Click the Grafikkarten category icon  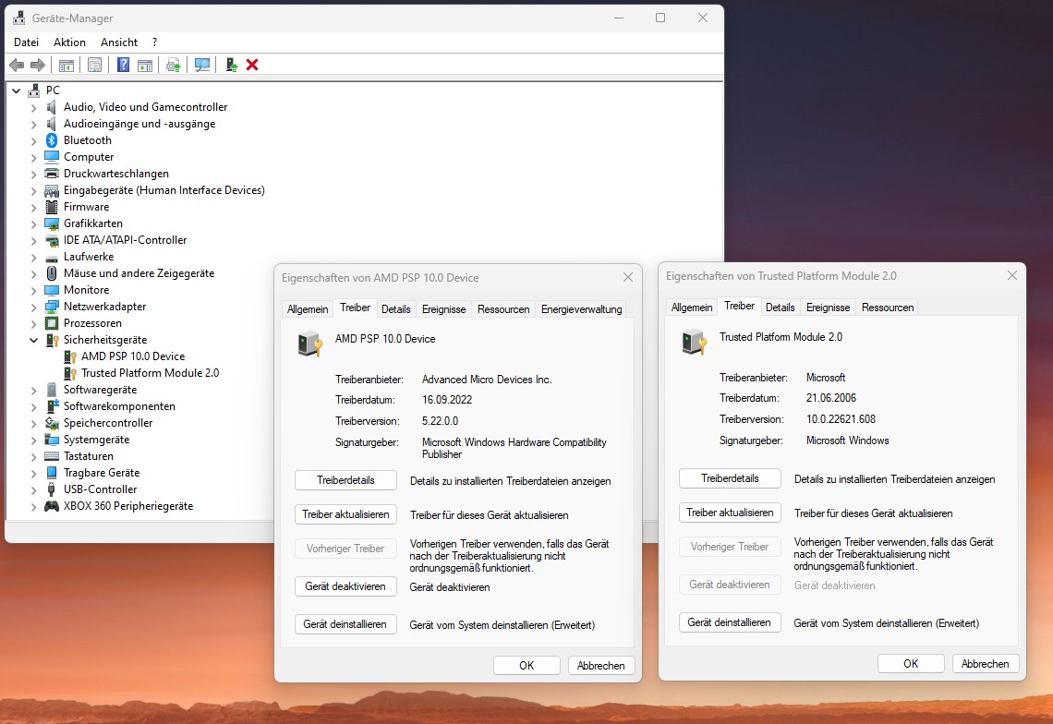click(x=52, y=223)
